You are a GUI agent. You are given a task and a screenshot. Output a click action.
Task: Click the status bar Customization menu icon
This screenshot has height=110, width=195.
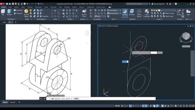[x=193, y=106]
